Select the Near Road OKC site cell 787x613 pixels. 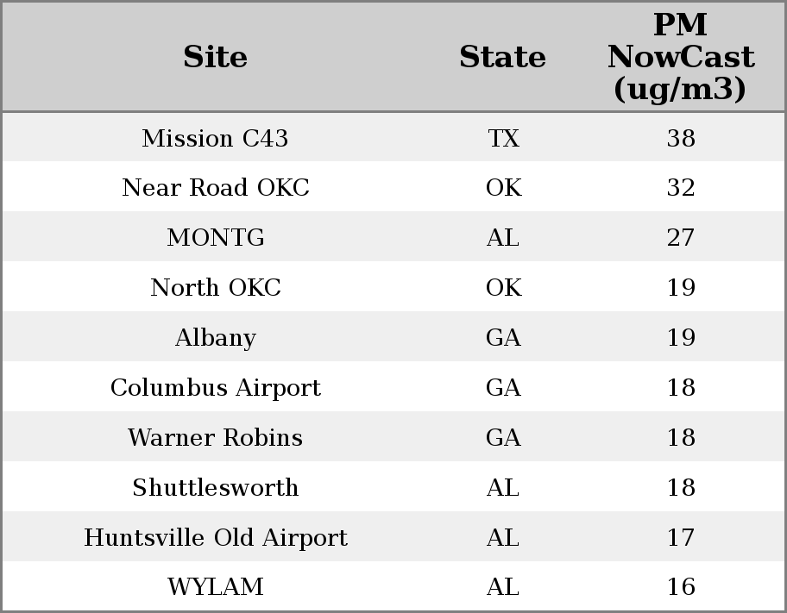tap(215, 188)
